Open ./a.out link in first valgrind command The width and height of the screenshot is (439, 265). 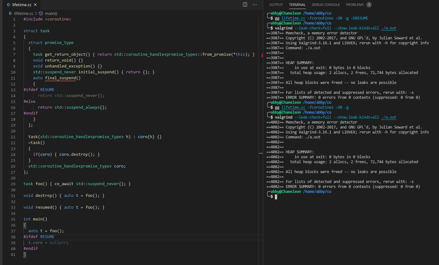[389, 28]
